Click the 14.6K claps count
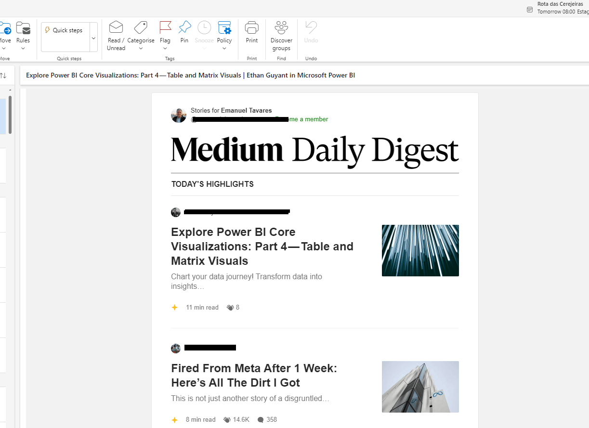This screenshot has width=589, height=428. click(241, 420)
